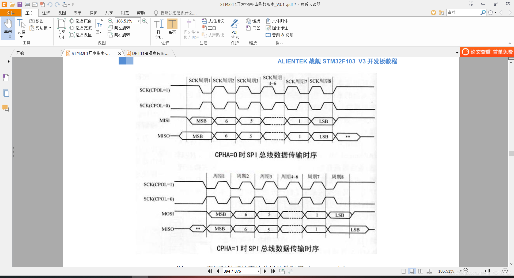Go to the first page

pyautogui.click(x=210, y=271)
